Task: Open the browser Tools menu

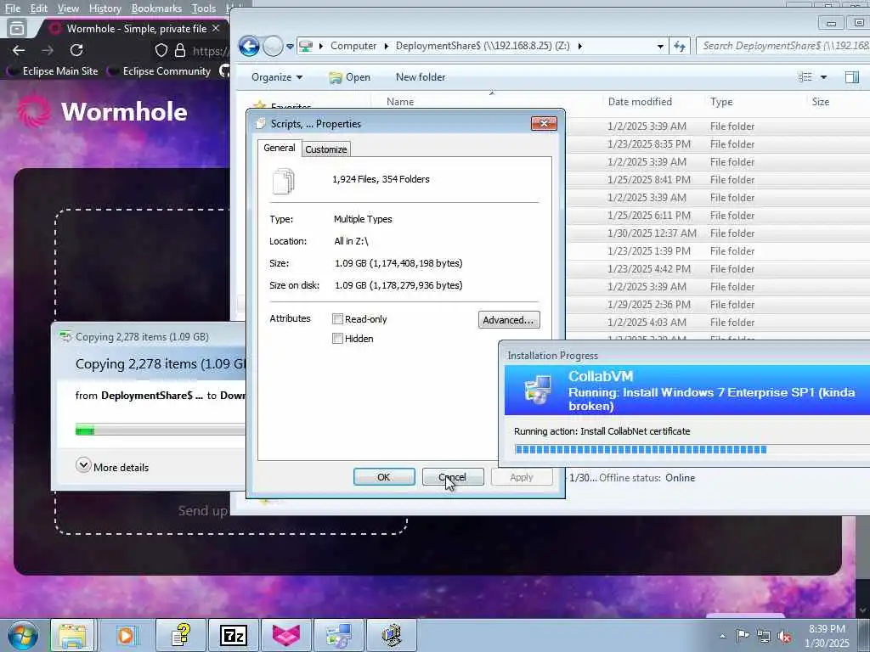Action: click(204, 8)
